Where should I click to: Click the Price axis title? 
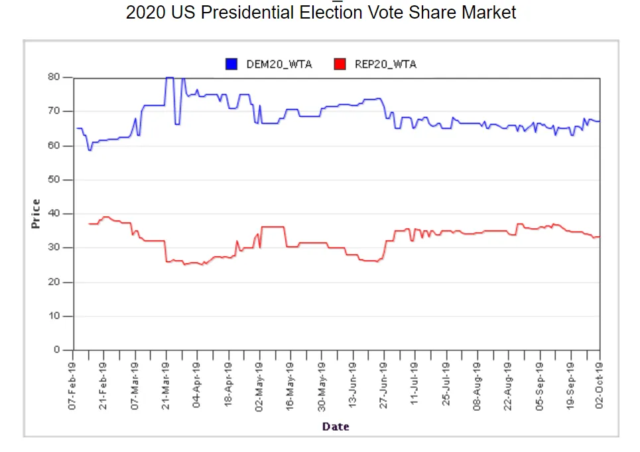(x=36, y=214)
